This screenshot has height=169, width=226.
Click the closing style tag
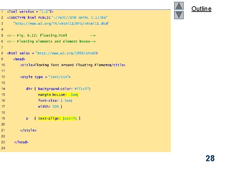(28, 130)
